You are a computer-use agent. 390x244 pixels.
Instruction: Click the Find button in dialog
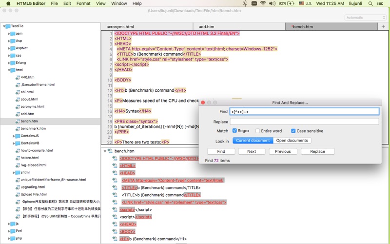coord(221,151)
